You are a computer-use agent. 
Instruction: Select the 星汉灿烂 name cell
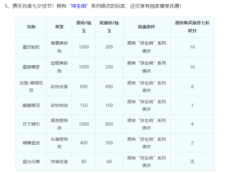coord(31,47)
